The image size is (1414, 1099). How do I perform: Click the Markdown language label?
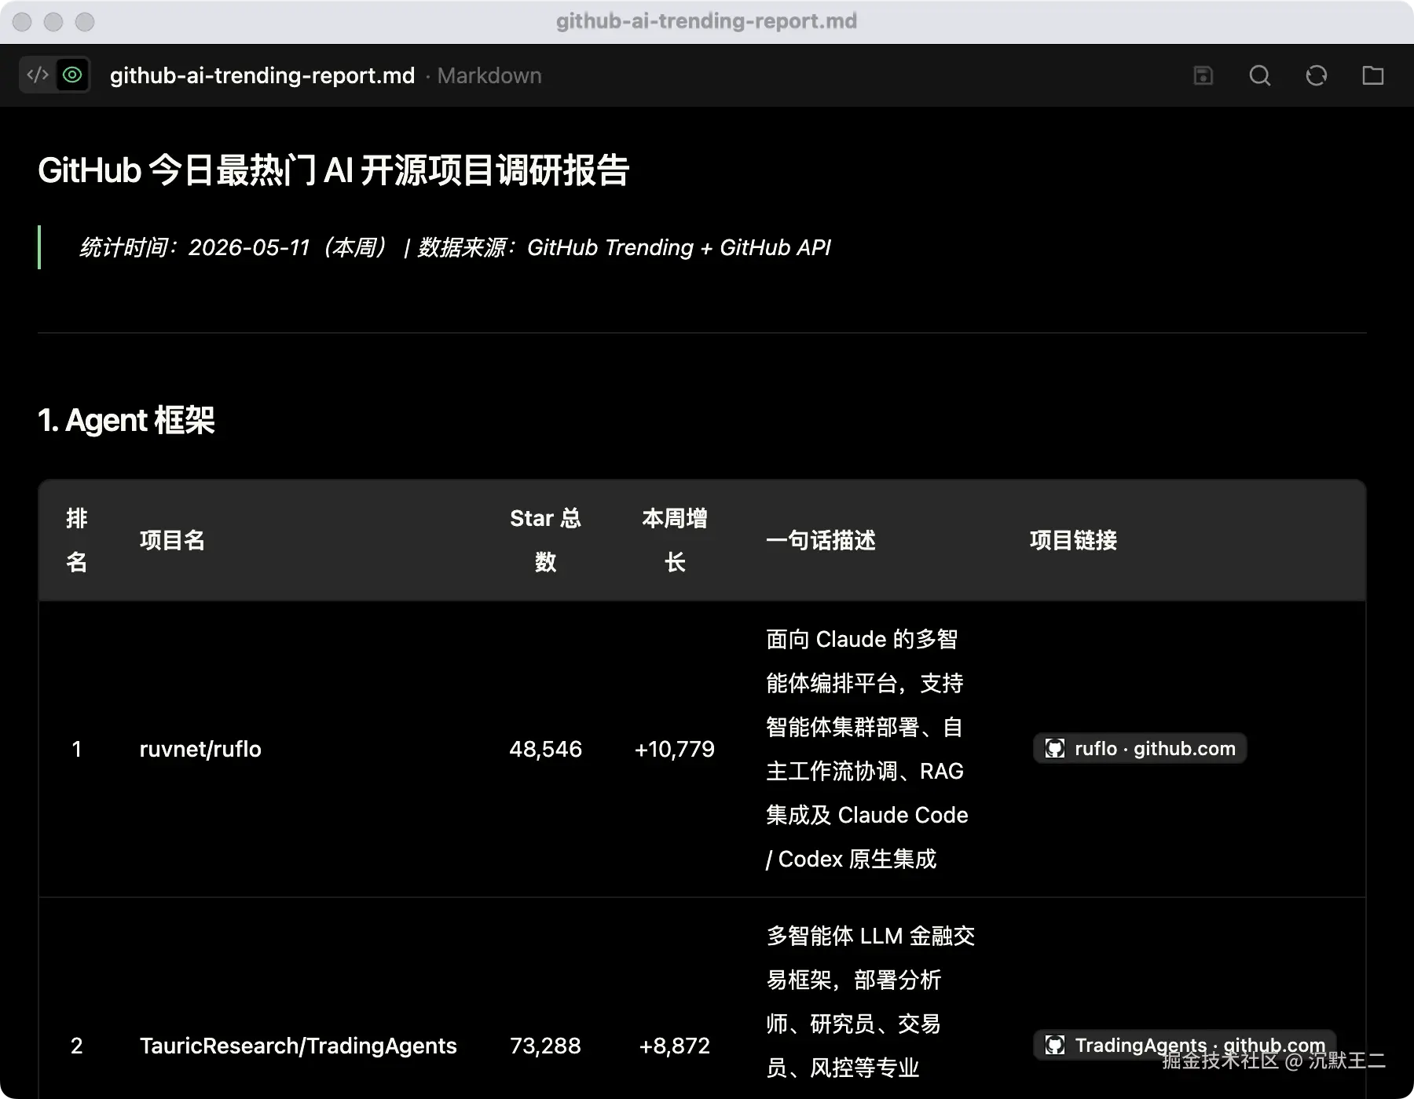(x=489, y=75)
